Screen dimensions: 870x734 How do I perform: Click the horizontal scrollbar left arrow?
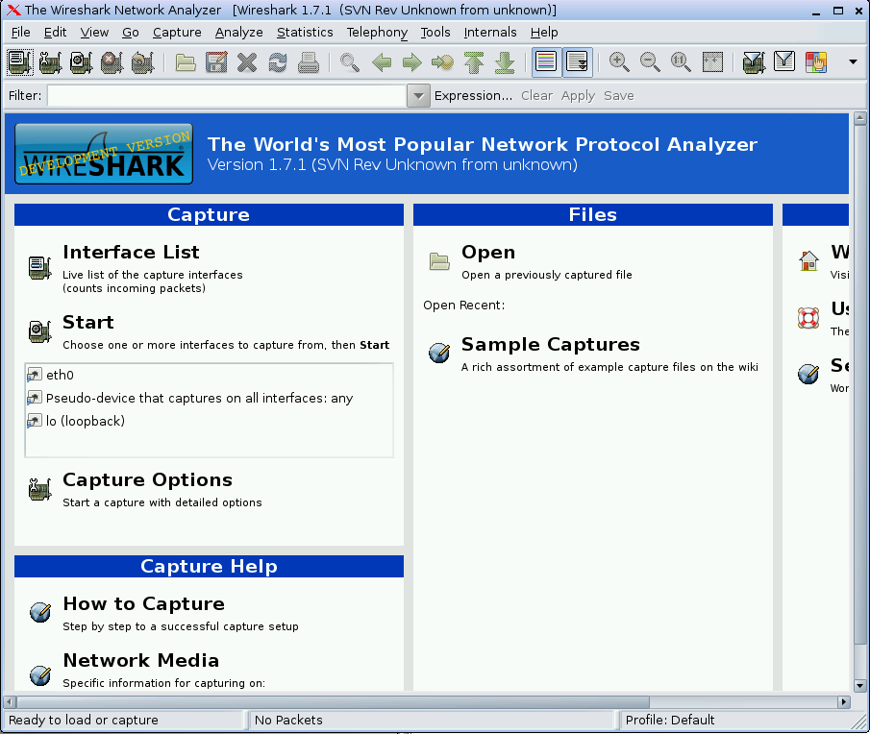tap(10, 702)
